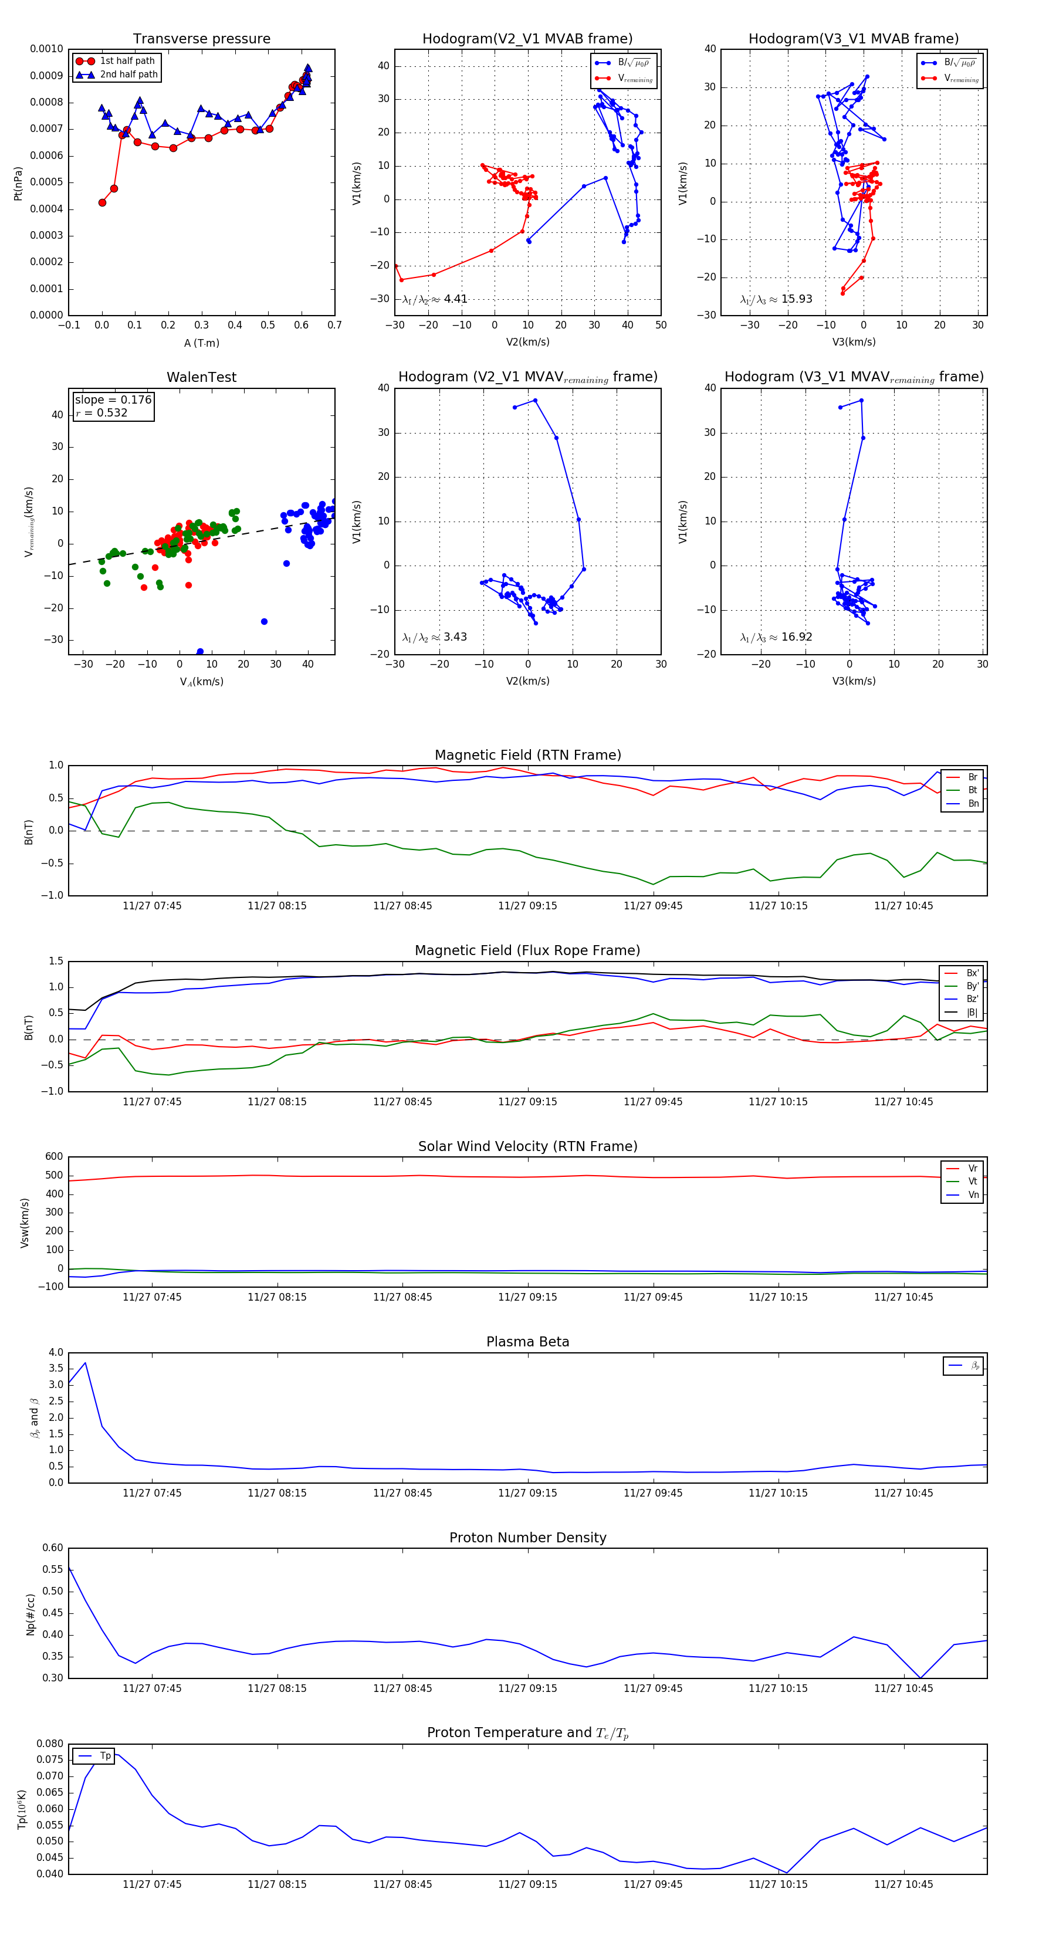Click '11/27 07:45' tick under RTN magnetic field
The width and height of the screenshot is (1056, 1936).
(x=152, y=906)
